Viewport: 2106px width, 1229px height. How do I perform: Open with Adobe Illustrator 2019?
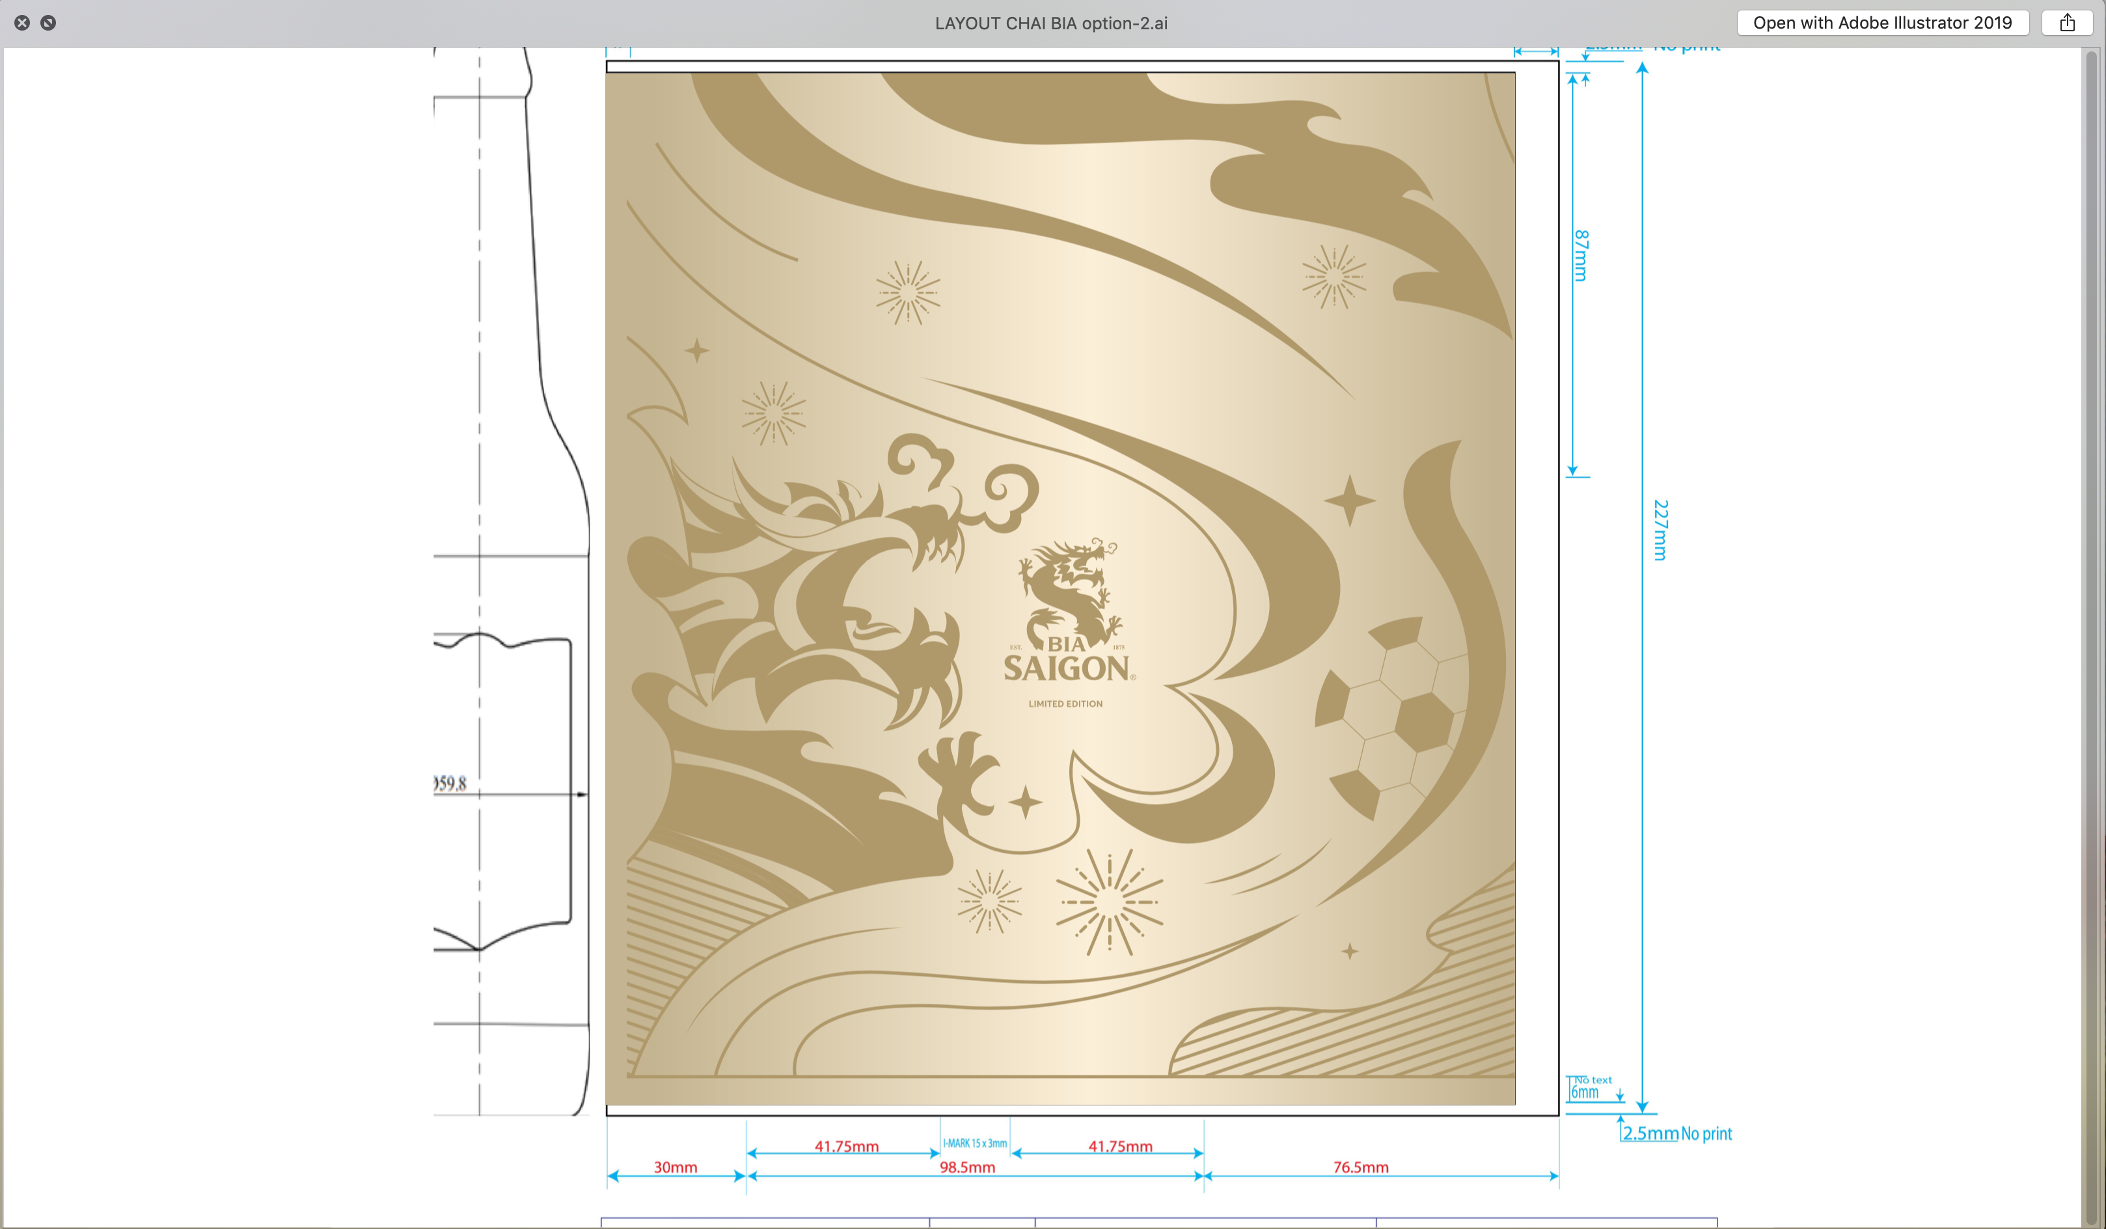pyautogui.click(x=1882, y=23)
